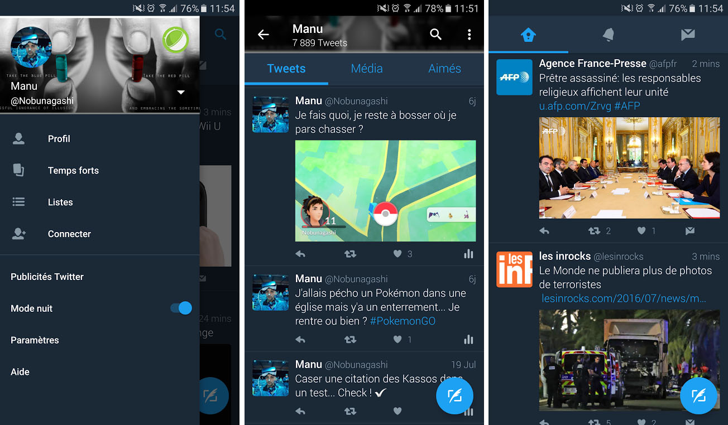Viewport: 728px width, 425px height.
Task: Switch to the green secondary account avatar
Action: pyautogui.click(x=175, y=40)
